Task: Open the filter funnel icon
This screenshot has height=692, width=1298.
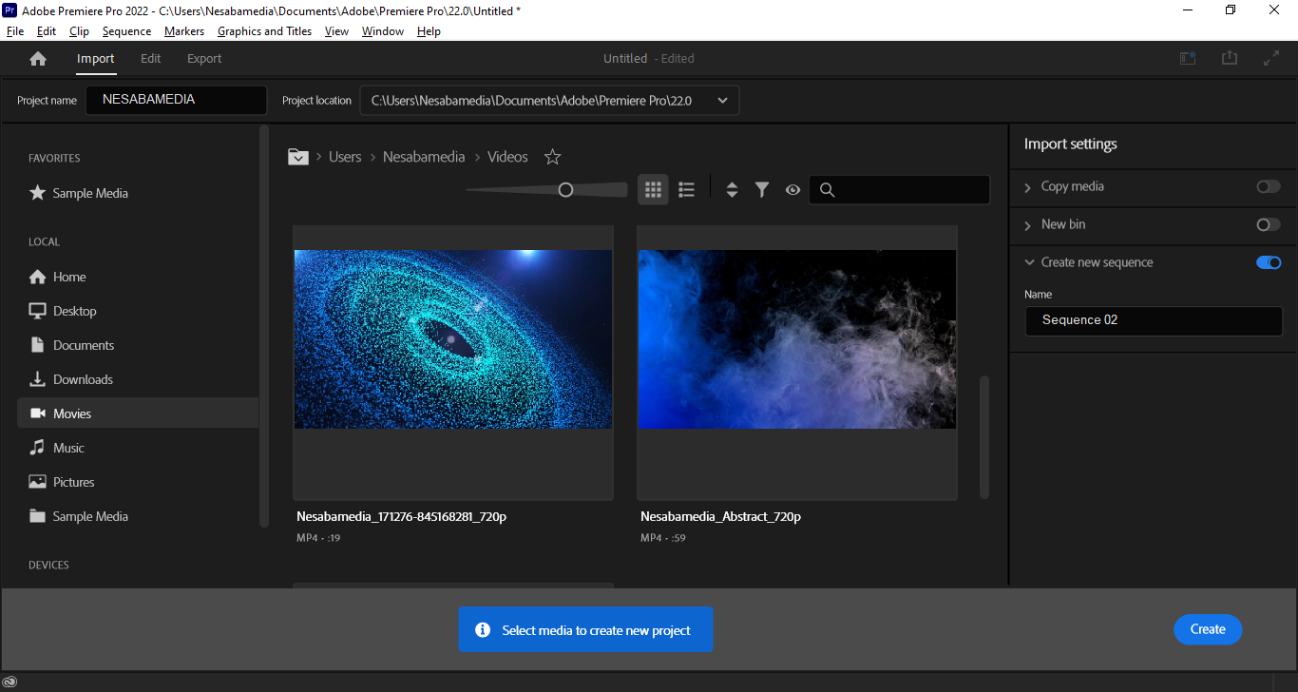Action: (762, 190)
